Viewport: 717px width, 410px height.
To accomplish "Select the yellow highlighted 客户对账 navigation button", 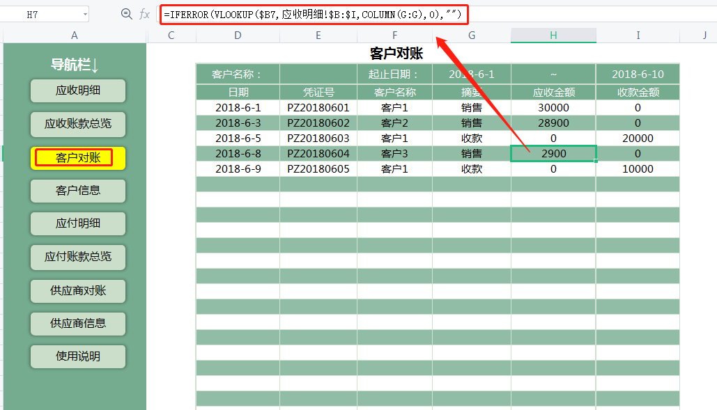I will [x=77, y=158].
